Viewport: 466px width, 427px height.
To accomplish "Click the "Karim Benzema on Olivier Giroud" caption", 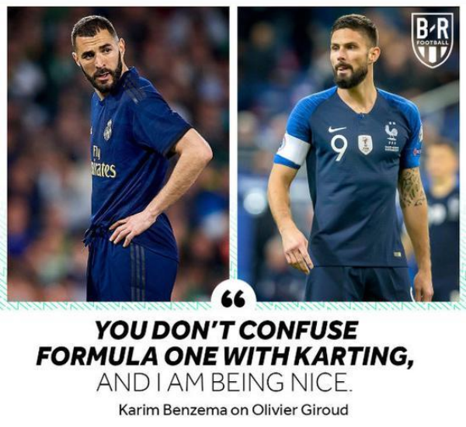I will pyautogui.click(x=233, y=411).
